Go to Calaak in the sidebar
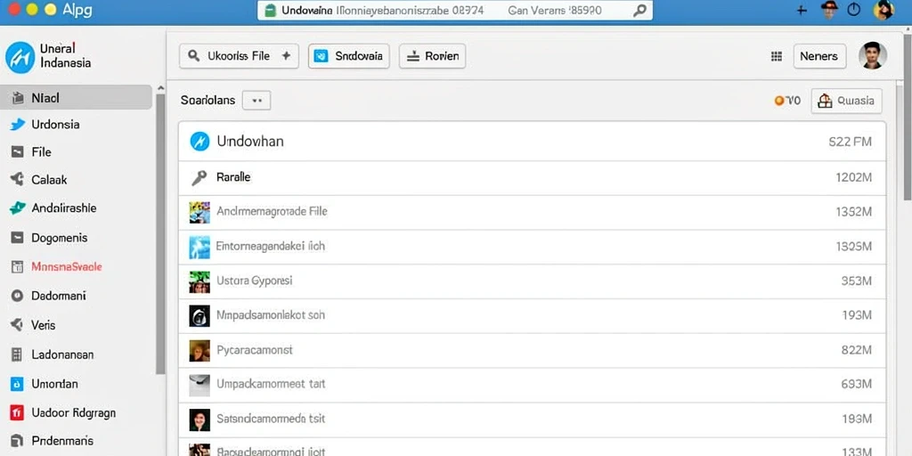Viewport: 912px width, 456px height. [49, 180]
